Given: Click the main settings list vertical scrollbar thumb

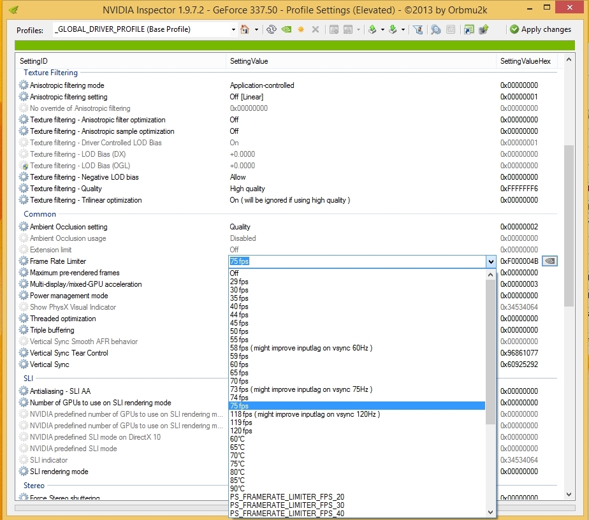Looking at the screenshot, I should [x=569, y=226].
